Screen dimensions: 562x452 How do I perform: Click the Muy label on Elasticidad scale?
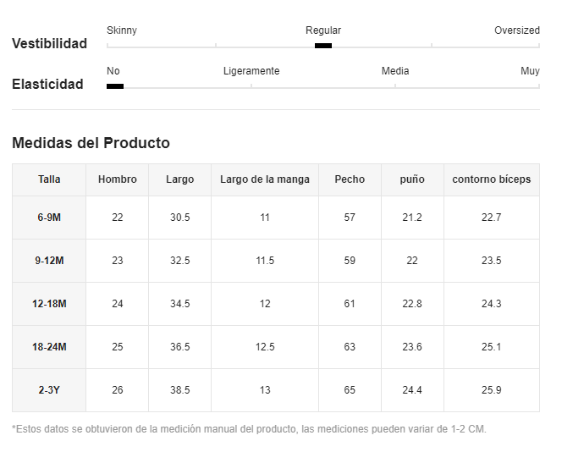point(530,71)
